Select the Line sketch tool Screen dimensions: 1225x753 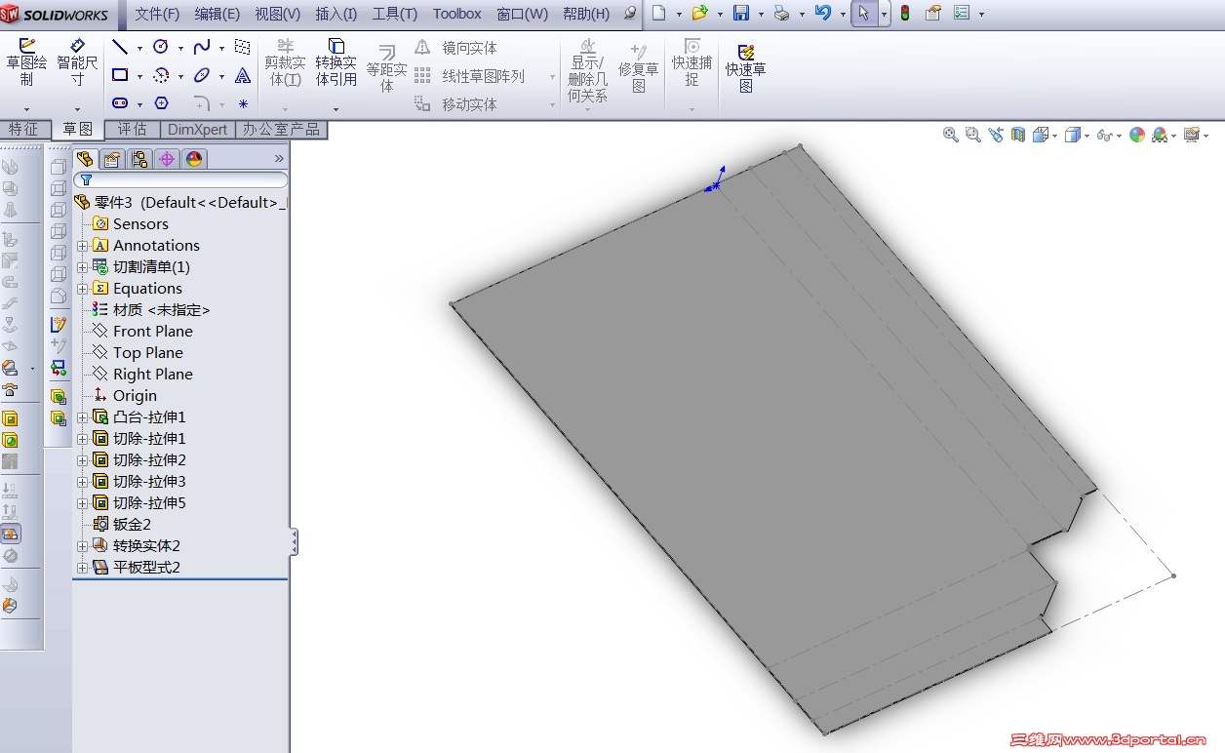click(120, 47)
